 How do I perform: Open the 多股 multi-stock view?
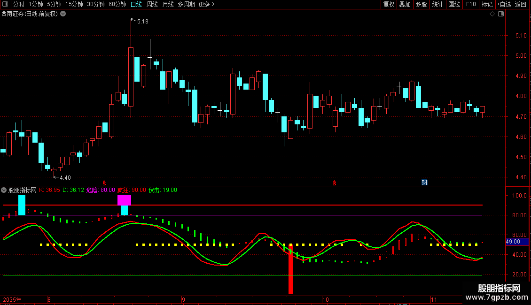(421, 4)
